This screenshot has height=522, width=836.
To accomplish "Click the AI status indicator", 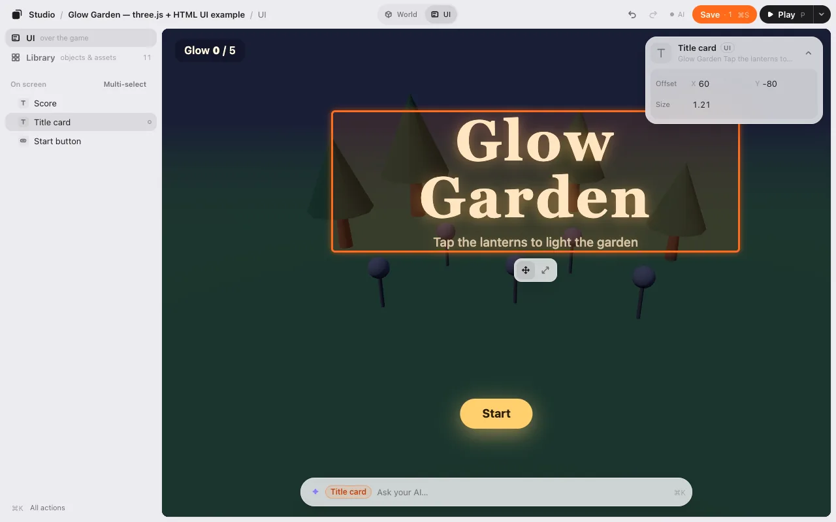I will click(677, 14).
